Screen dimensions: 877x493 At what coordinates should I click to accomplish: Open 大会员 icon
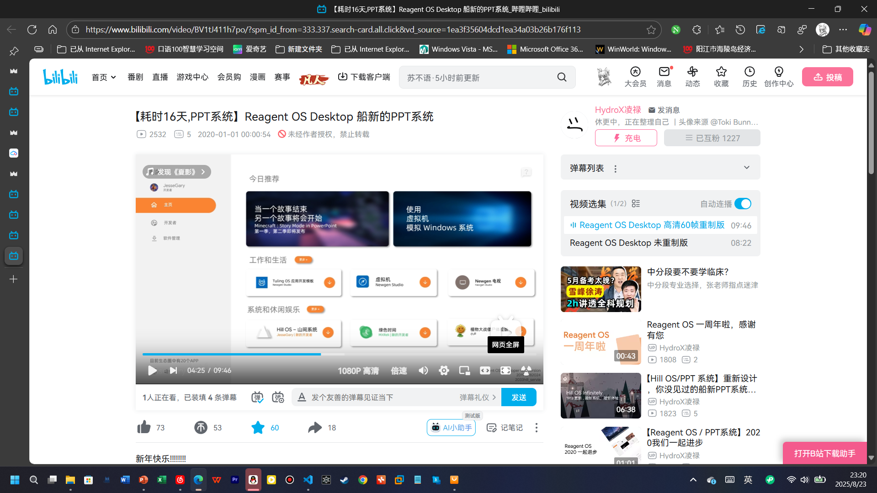tap(635, 77)
